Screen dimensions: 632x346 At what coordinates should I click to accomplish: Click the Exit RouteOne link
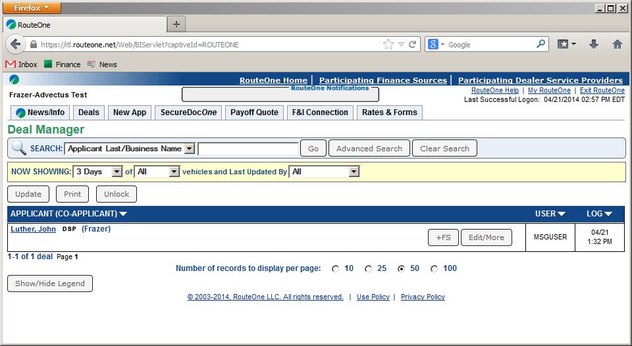tap(602, 90)
